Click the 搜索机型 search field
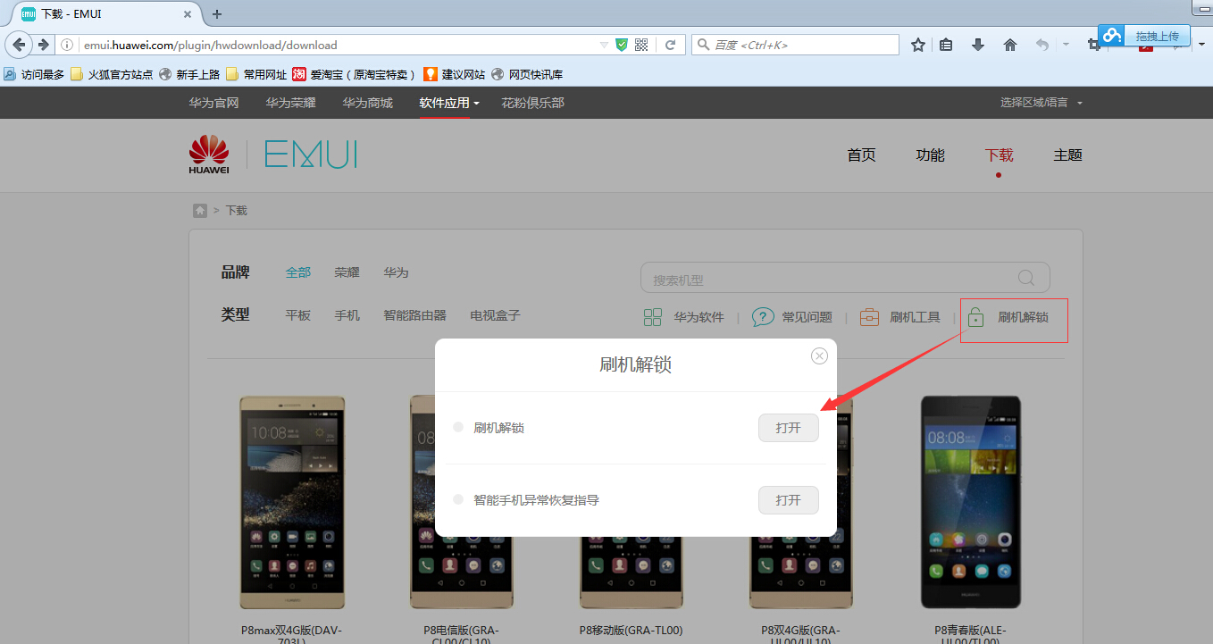This screenshot has height=644, width=1213. tap(845, 278)
